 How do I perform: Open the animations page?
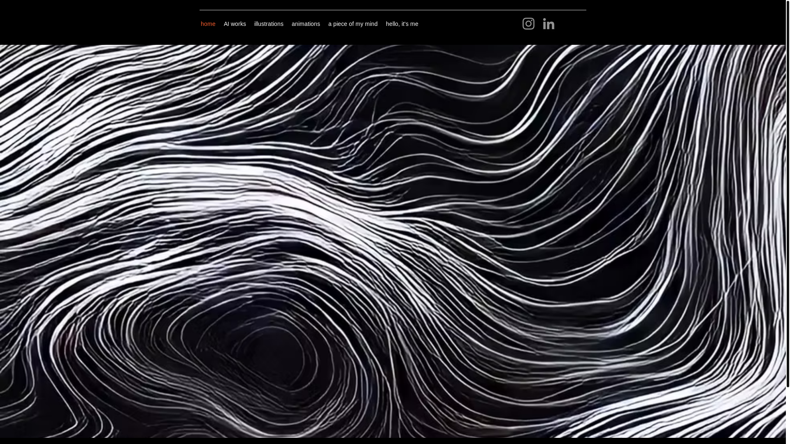coord(306,24)
